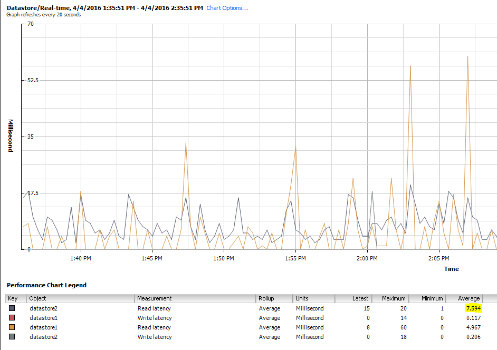Screen dimensions: 497x350
Task: Click the 2:00 PM time axis label
Action: coord(367,258)
